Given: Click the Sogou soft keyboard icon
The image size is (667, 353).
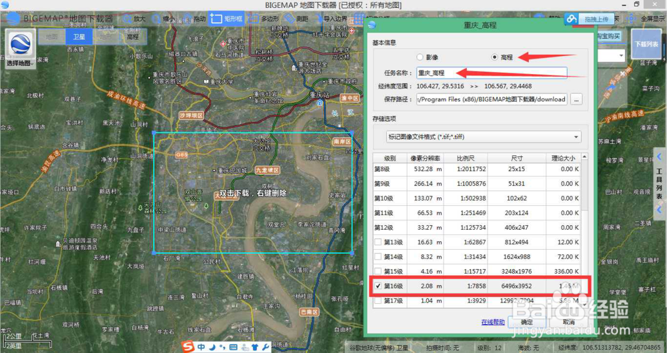Looking at the screenshot, I should [233, 346].
